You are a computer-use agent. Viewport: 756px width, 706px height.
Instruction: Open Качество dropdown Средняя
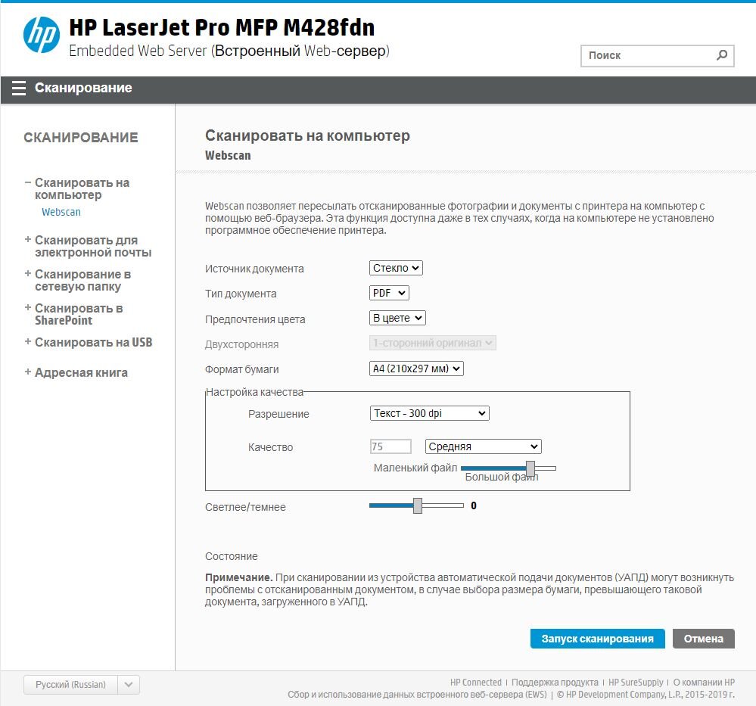coord(483,447)
